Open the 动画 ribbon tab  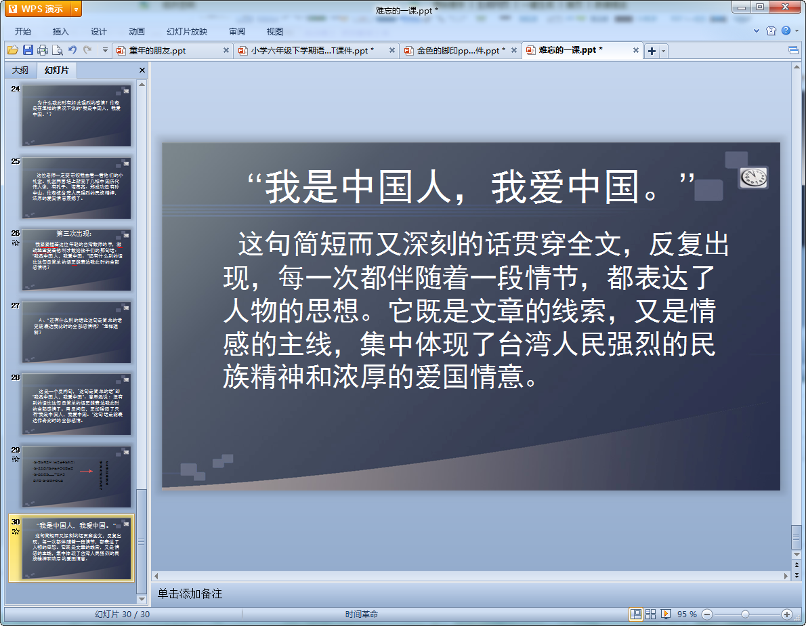pyautogui.click(x=137, y=31)
